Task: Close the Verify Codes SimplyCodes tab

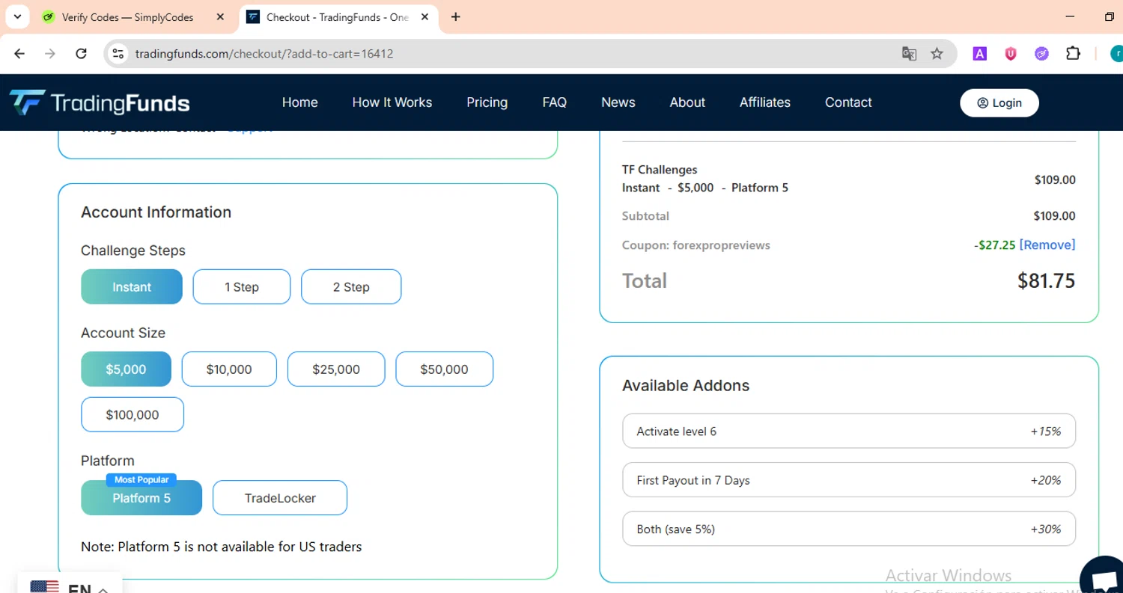Action: pyautogui.click(x=220, y=17)
